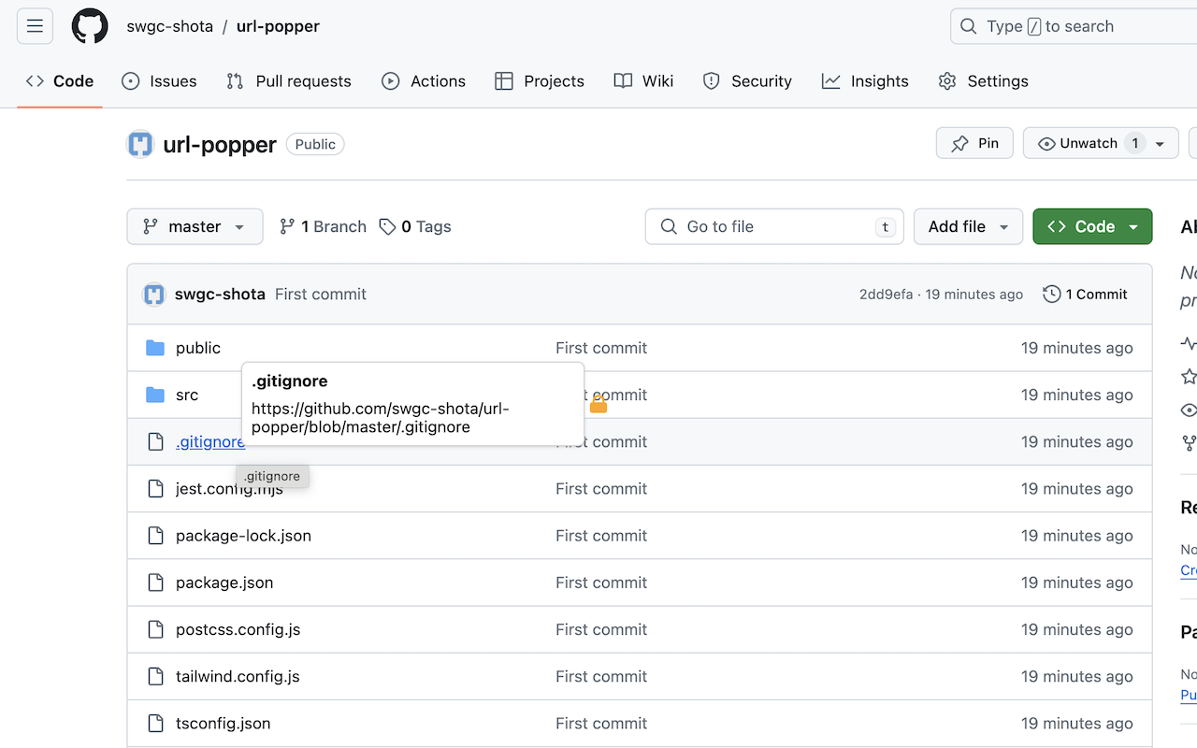Select the Code tab
The width and height of the screenshot is (1197, 748).
point(60,81)
